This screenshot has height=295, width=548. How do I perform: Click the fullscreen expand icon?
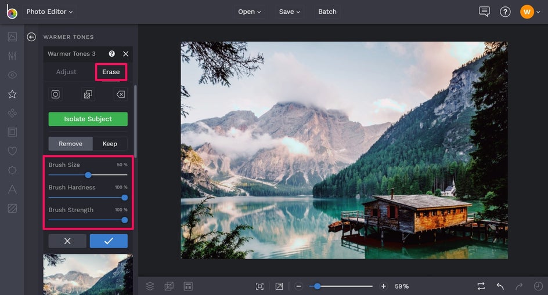pyautogui.click(x=279, y=286)
